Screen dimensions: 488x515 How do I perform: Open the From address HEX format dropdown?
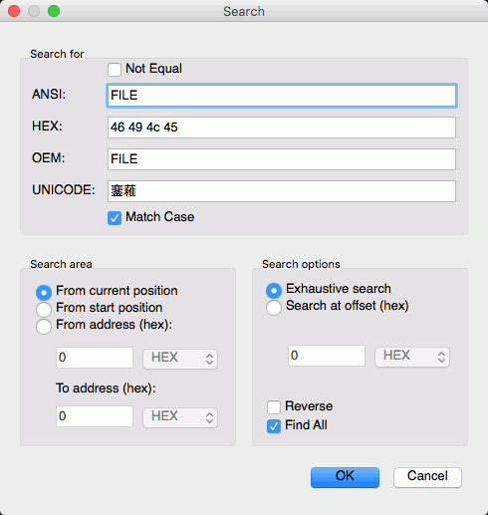click(180, 359)
